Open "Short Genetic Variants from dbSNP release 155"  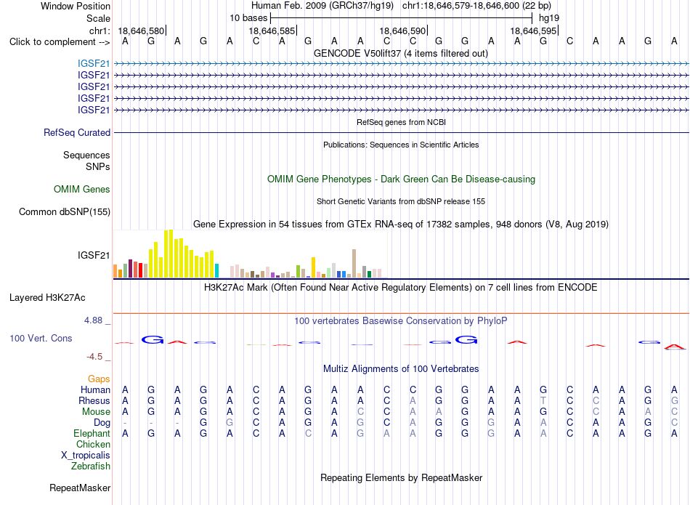[x=401, y=201]
